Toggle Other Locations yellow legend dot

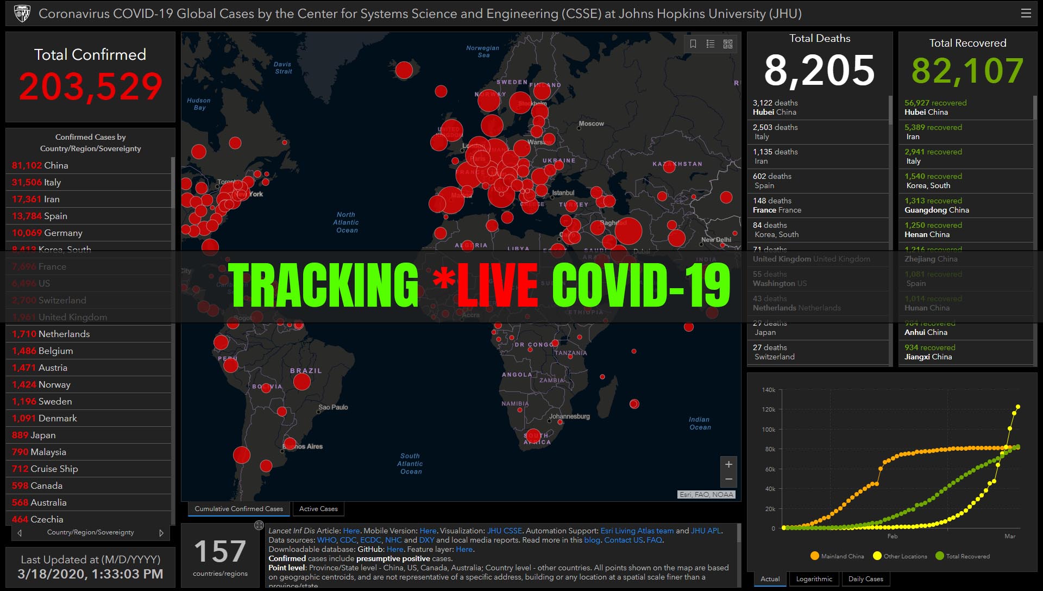click(877, 556)
